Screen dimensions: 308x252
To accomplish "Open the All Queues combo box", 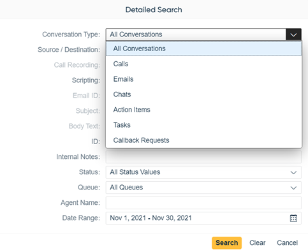I will click(203, 188).
